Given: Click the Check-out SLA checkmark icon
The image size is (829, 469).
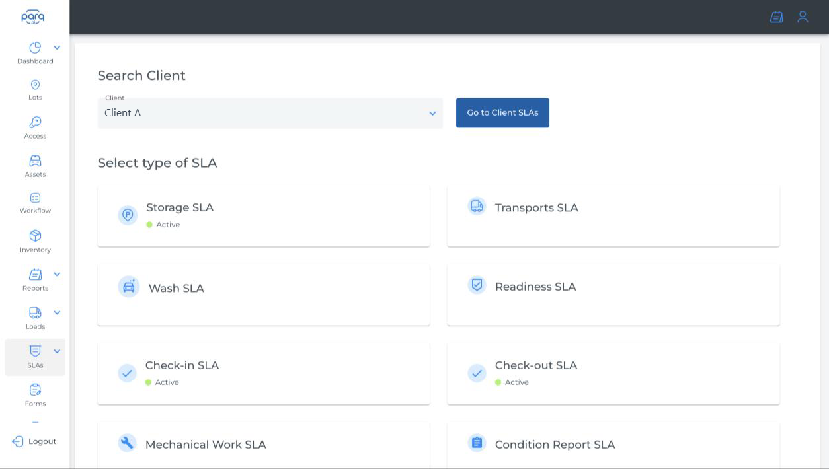Looking at the screenshot, I should [x=477, y=373].
